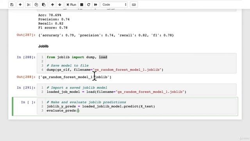Screen dimensions: 250x141
Task: Copy selected cells icon
Action: [36, 5]
